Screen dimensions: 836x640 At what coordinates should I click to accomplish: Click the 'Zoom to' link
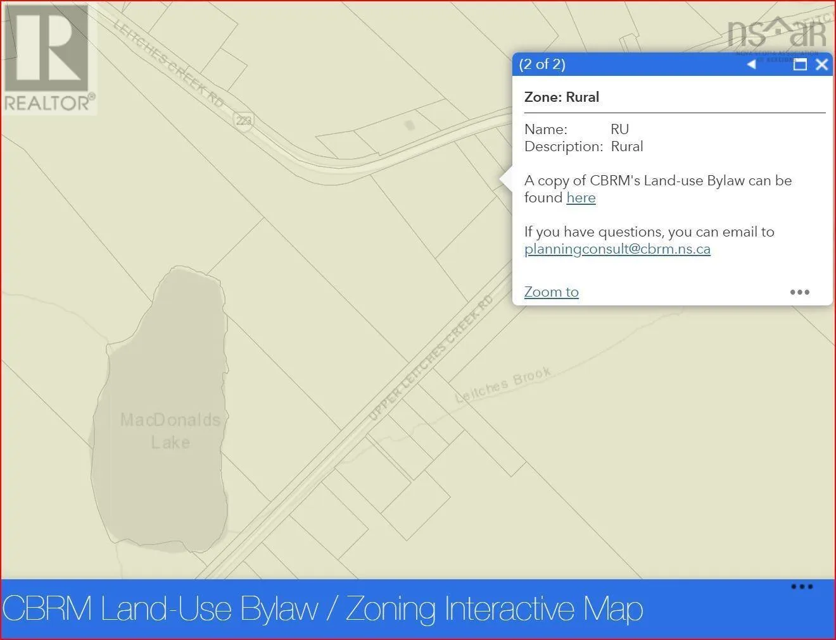551,292
